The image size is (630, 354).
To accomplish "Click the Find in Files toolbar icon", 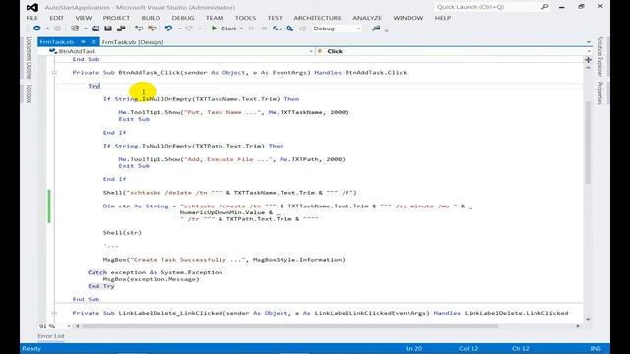I will coord(376,29).
